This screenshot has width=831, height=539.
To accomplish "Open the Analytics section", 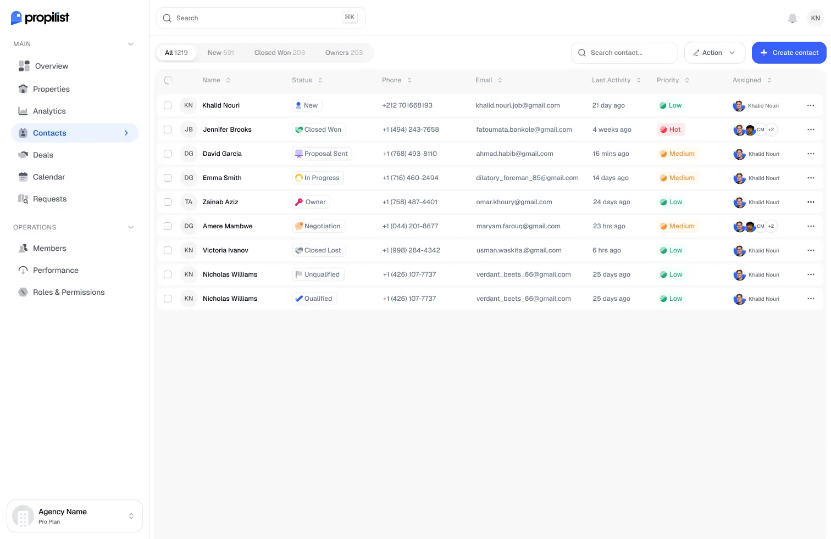I will click(23, 111).
